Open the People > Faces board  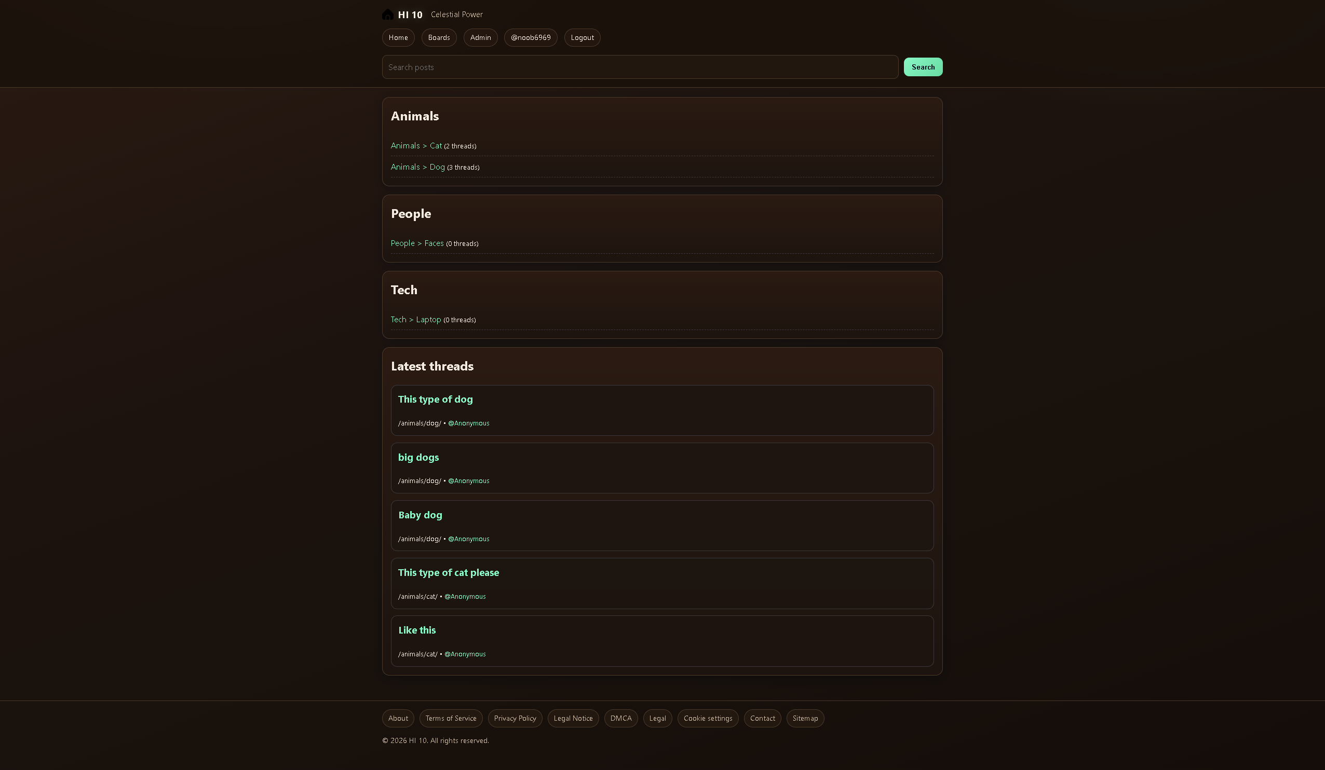tap(417, 243)
